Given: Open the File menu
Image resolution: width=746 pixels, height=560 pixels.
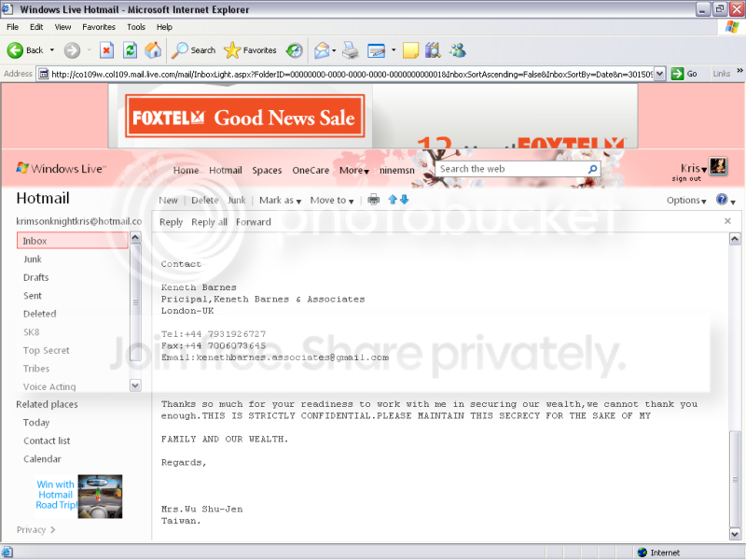Looking at the screenshot, I should pyautogui.click(x=13, y=27).
